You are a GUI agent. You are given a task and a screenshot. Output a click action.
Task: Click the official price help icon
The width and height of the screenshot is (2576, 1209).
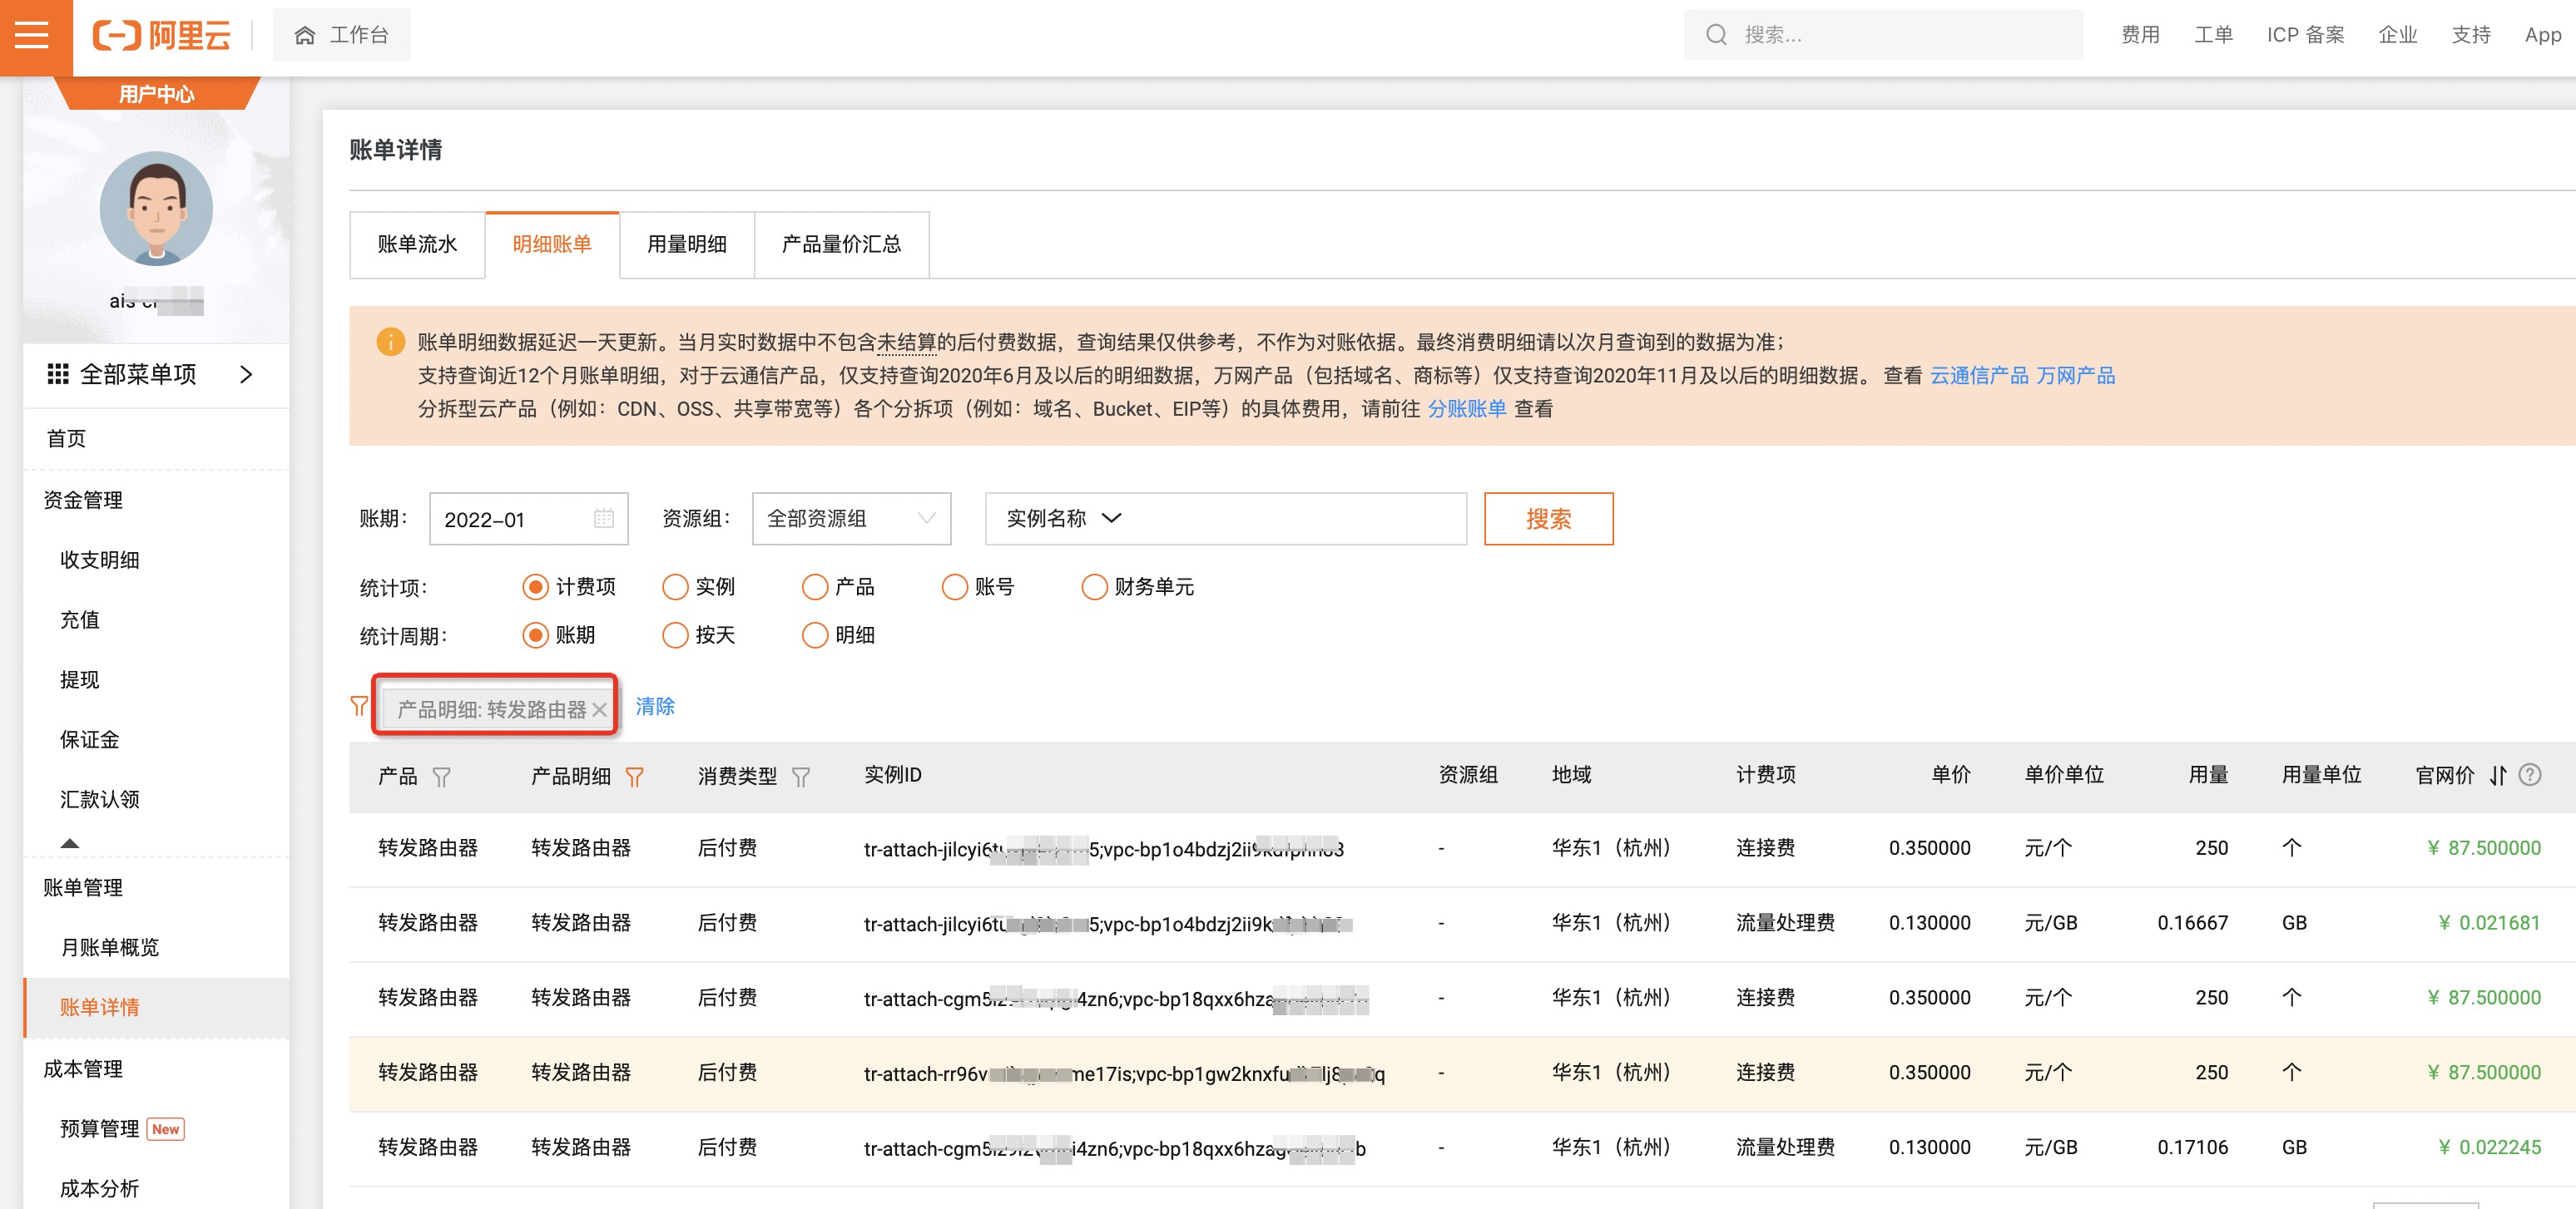point(2529,775)
